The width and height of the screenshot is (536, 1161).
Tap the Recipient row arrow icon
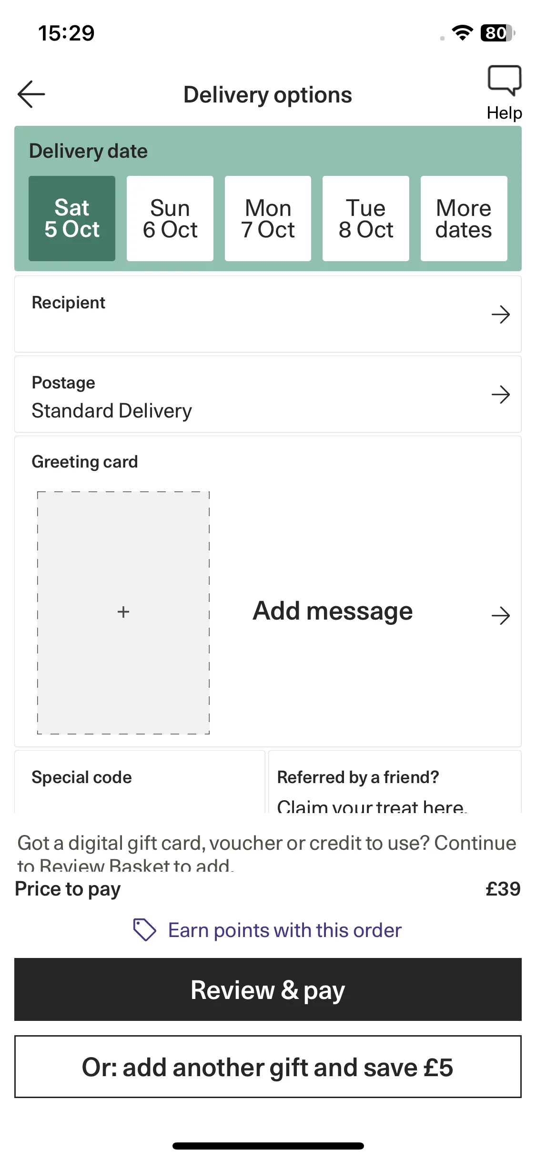(x=501, y=315)
